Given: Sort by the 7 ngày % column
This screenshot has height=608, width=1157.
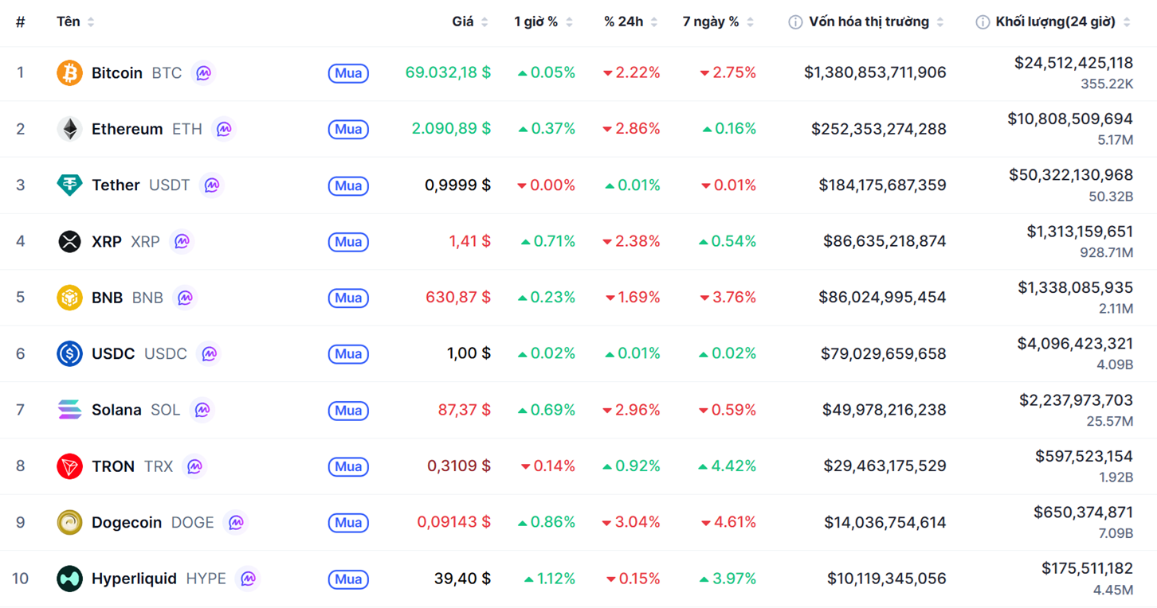Looking at the screenshot, I should (x=718, y=22).
